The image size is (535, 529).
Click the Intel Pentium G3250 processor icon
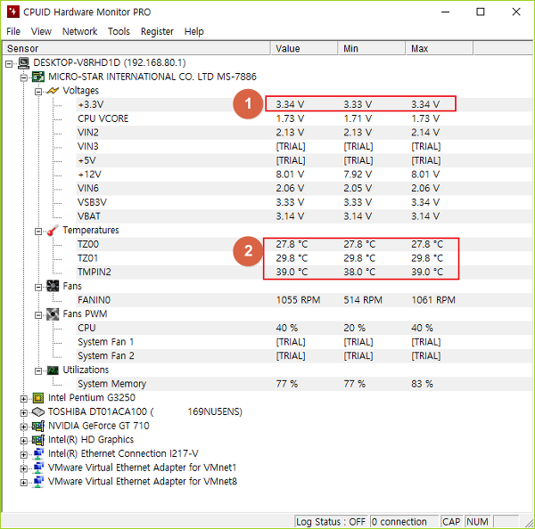[x=38, y=398]
